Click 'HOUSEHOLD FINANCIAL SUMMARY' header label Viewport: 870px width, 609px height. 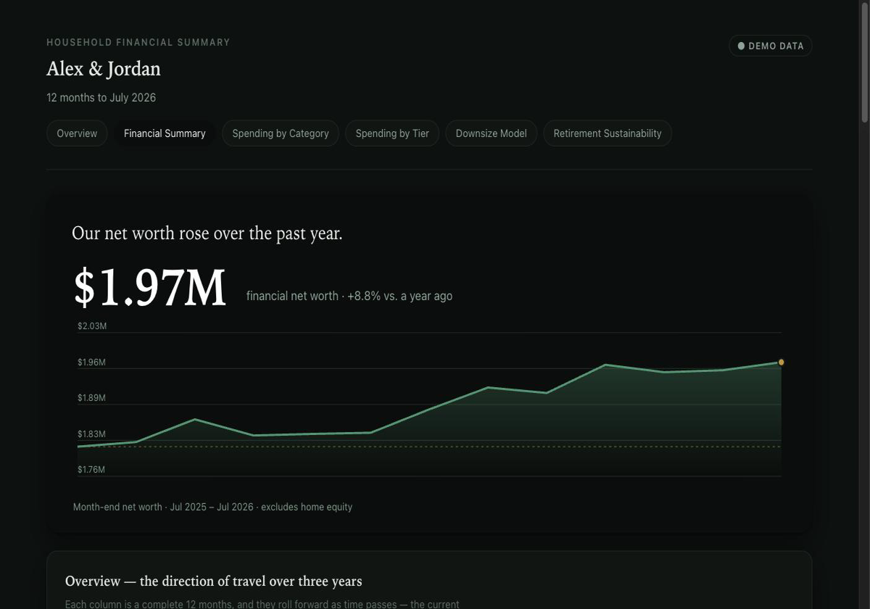138,43
